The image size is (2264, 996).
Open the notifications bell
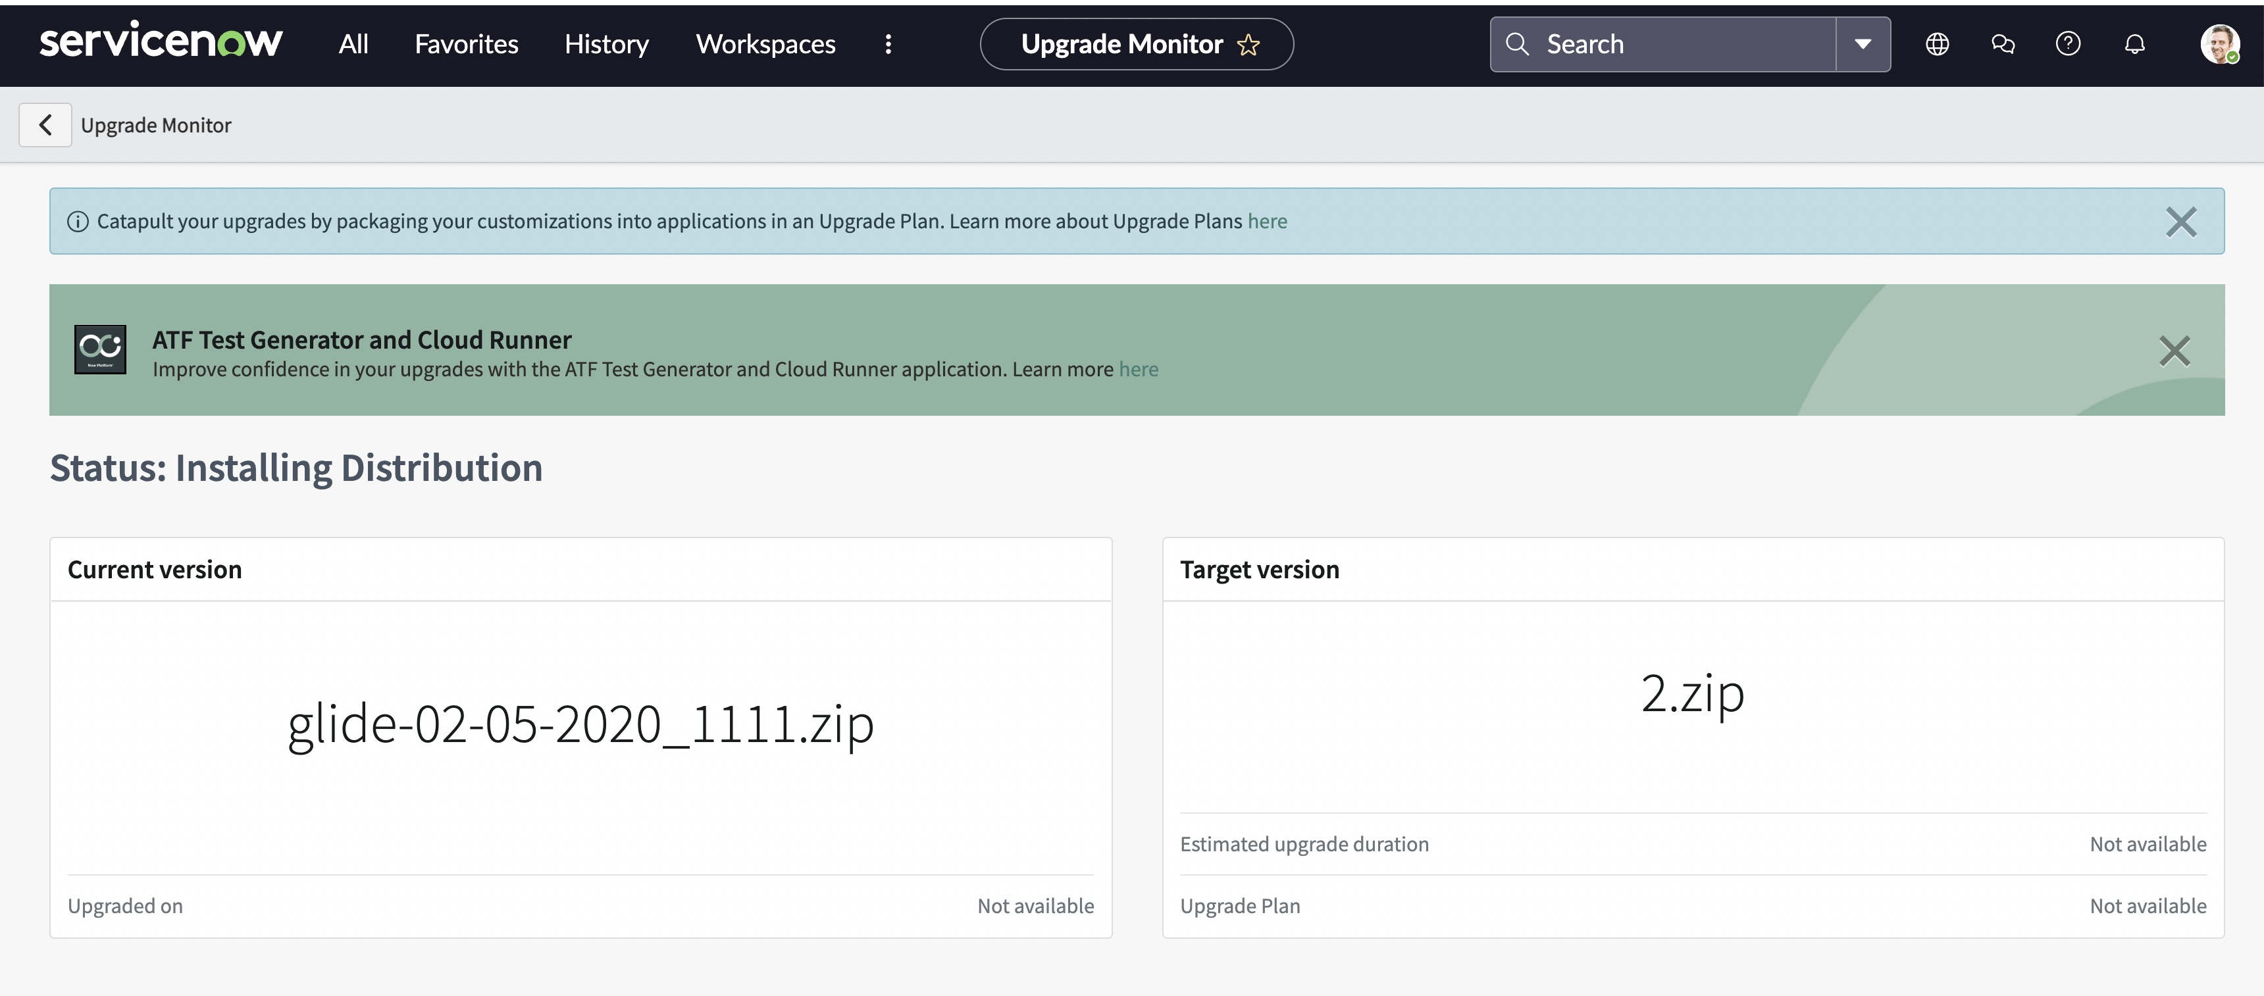pos(2135,44)
